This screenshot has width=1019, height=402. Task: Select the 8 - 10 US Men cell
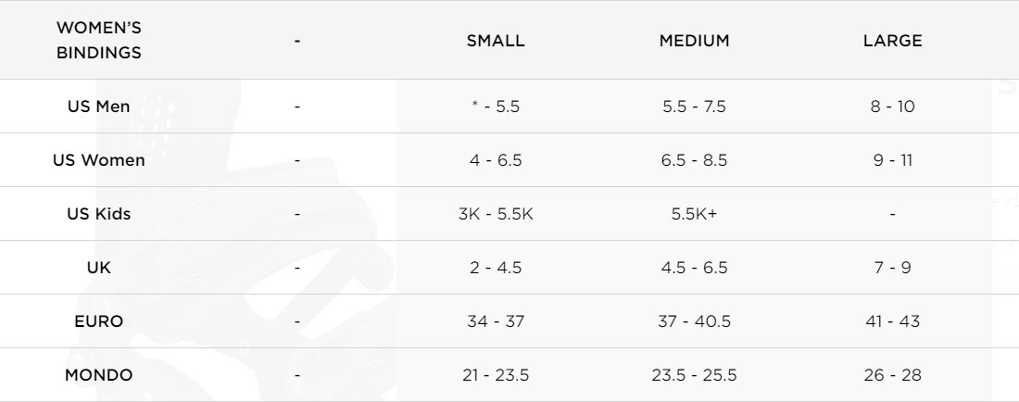pyautogui.click(x=892, y=107)
